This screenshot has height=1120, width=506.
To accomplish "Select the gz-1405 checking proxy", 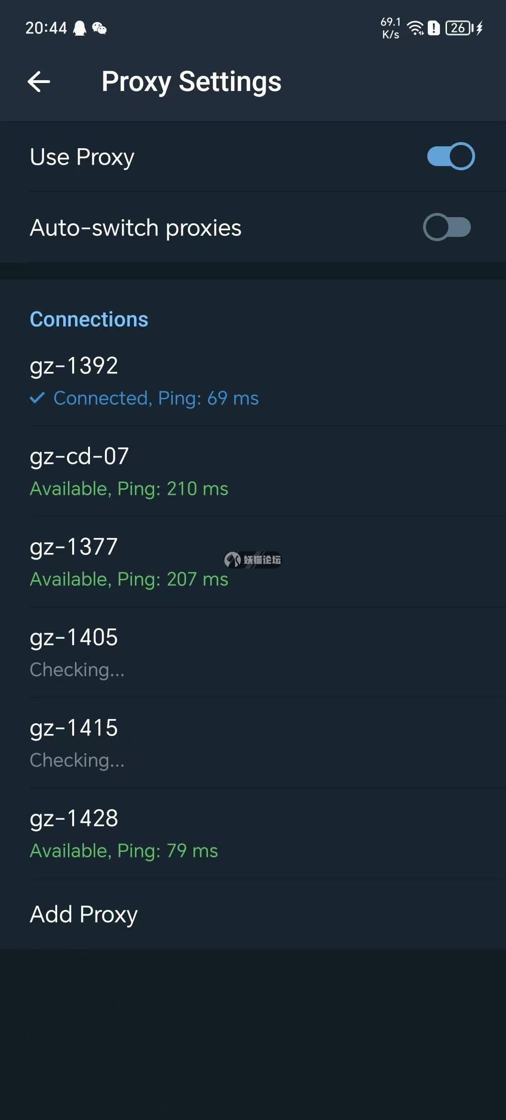I will tap(253, 652).
